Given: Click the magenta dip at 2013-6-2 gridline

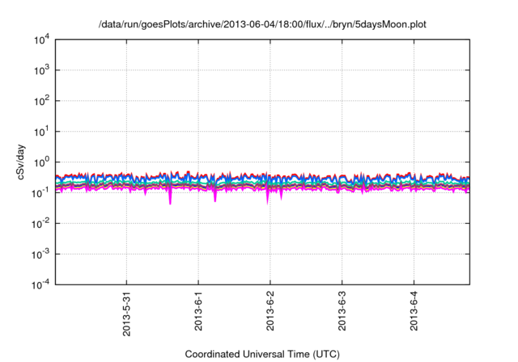Looking at the screenshot, I should pyautogui.click(x=268, y=197).
